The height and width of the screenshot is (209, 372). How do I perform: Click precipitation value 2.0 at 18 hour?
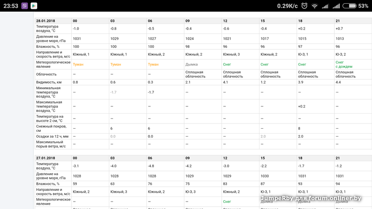[300, 137]
